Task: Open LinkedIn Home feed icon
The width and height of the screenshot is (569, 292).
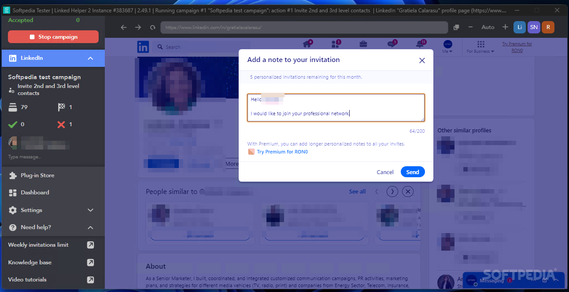Action: pos(307,44)
